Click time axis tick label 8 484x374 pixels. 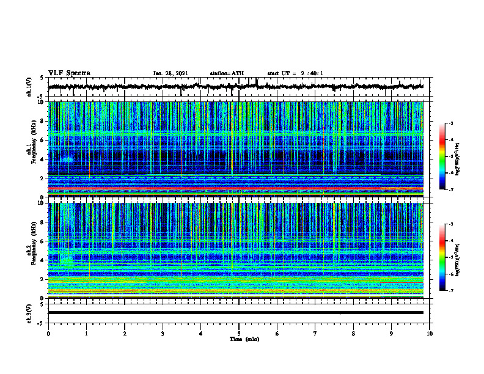[x=353, y=334]
